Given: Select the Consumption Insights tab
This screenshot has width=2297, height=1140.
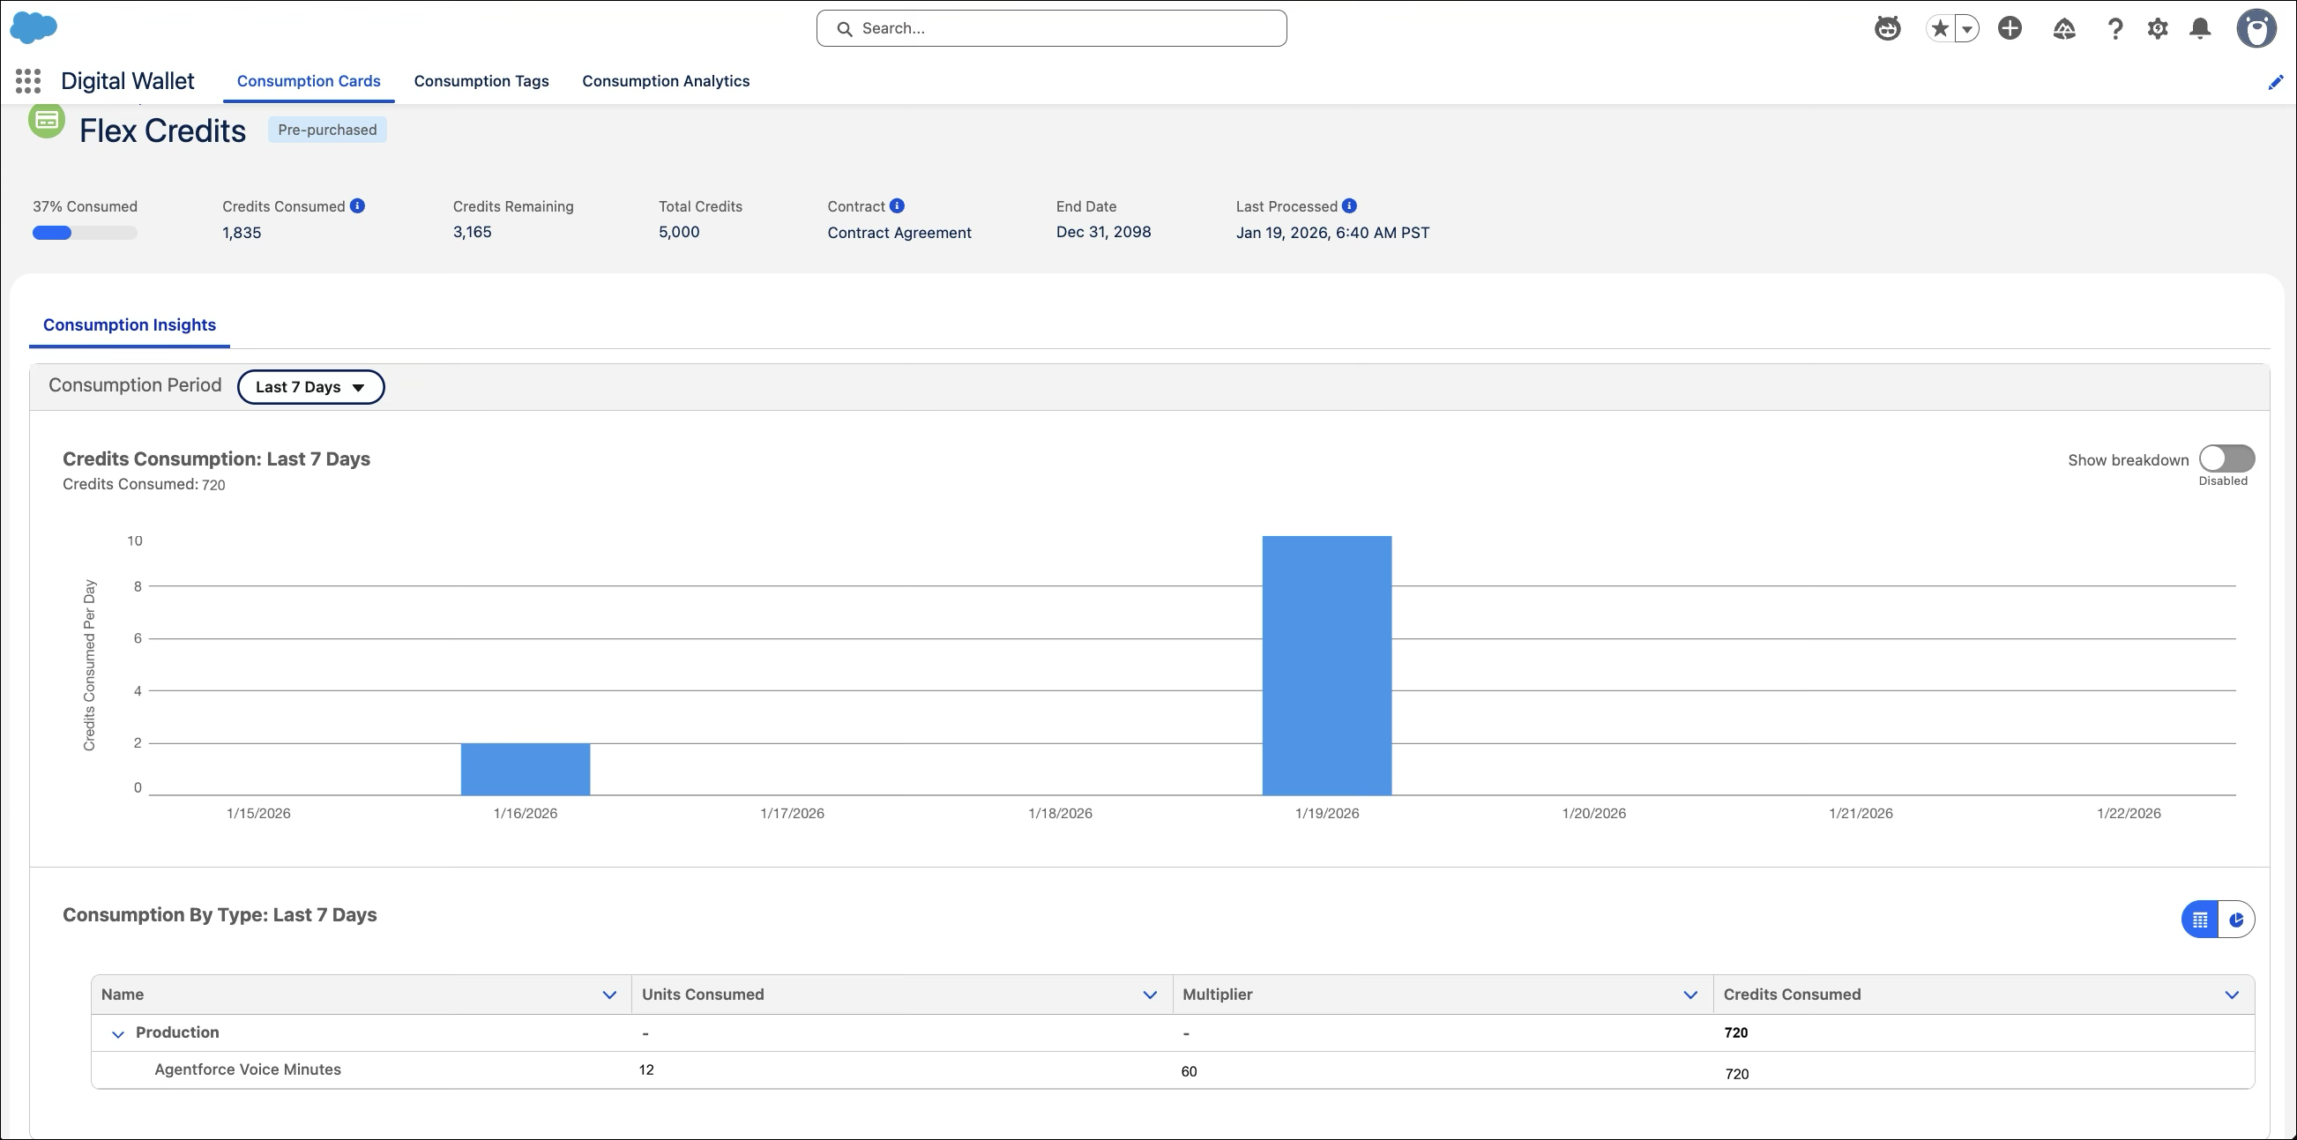Looking at the screenshot, I should click(130, 325).
